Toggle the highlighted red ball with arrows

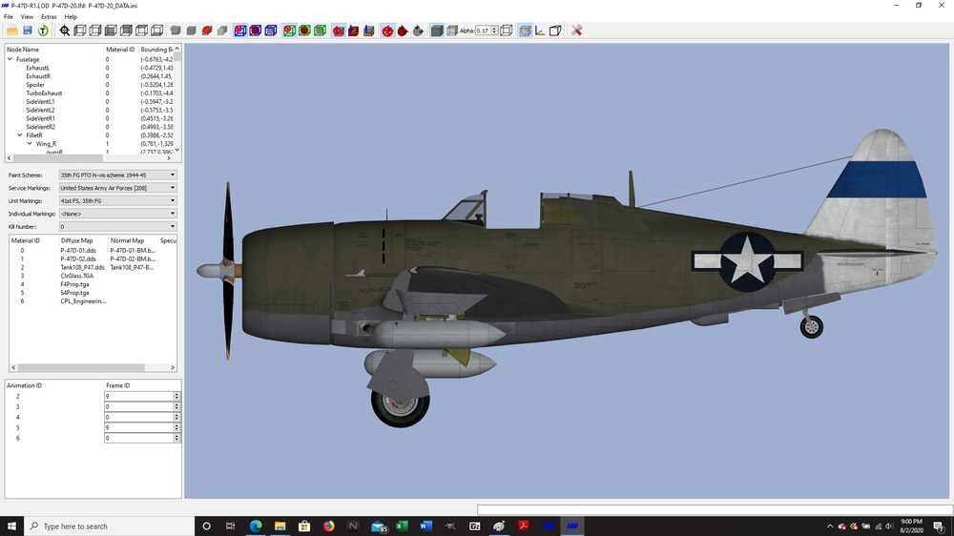coord(387,31)
